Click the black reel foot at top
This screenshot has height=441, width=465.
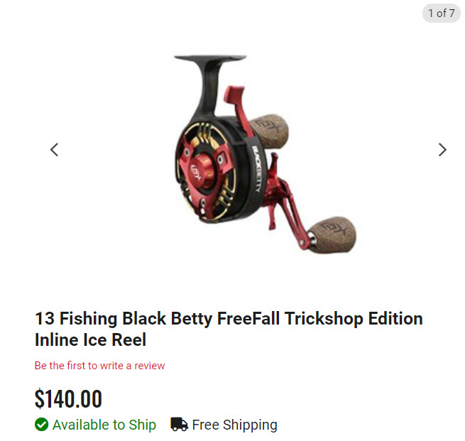tap(210, 58)
